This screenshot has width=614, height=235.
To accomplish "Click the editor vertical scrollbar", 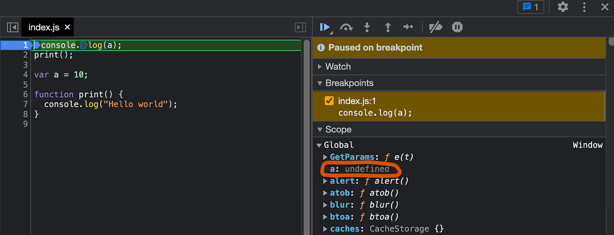I will point(306,137).
